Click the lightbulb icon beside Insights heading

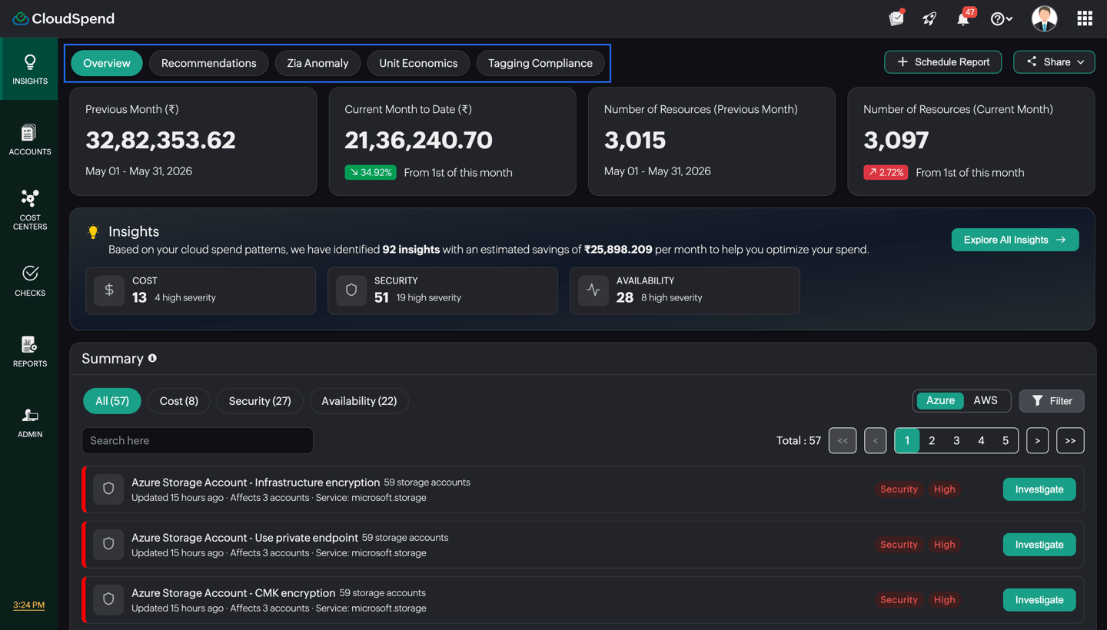93,231
